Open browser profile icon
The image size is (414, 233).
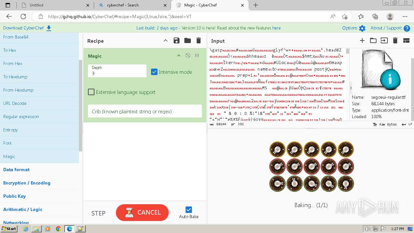coord(390,17)
